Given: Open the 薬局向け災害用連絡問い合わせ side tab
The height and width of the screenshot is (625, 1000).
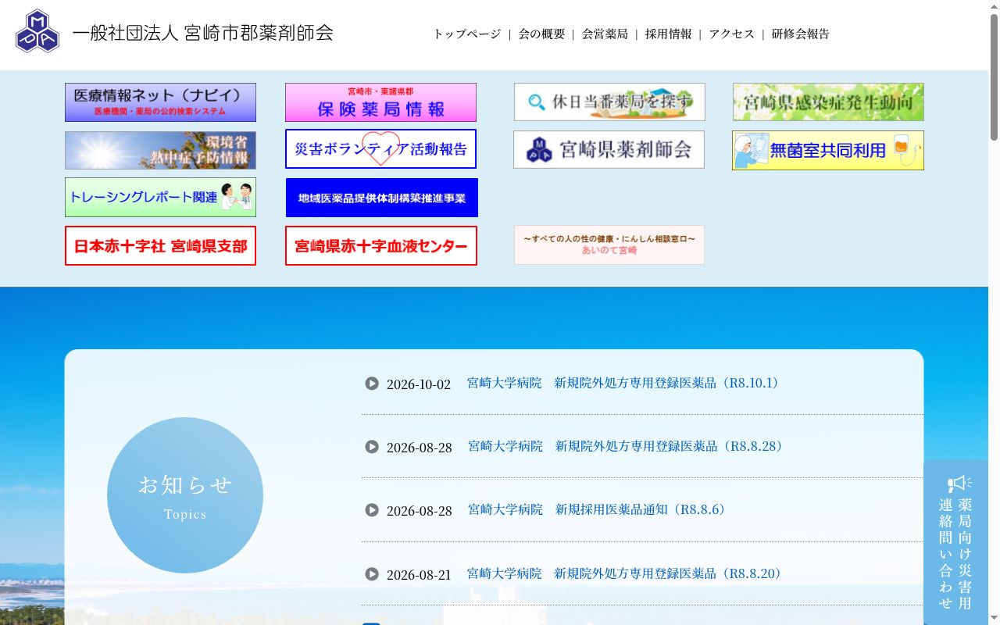Looking at the screenshot, I should (x=955, y=543).
